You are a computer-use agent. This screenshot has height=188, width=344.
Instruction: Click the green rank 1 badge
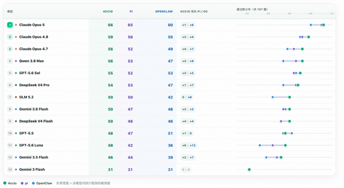click(x=10, y=25)
